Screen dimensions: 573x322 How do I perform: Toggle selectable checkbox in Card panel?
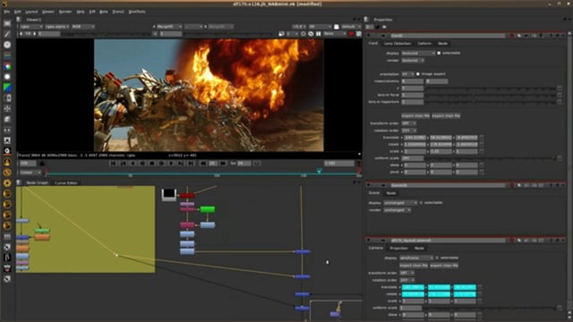(x=439, y=53)
